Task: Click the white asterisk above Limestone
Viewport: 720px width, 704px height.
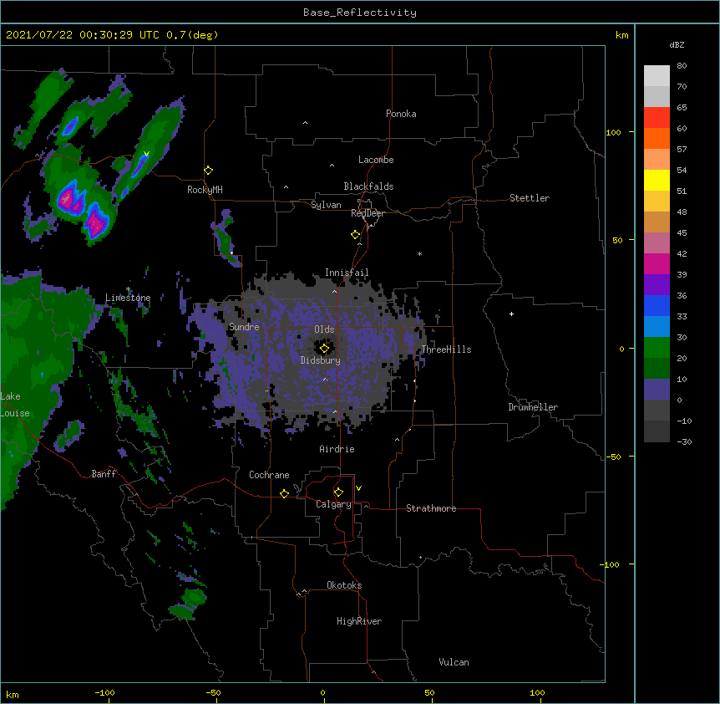Action: point(128,289)
